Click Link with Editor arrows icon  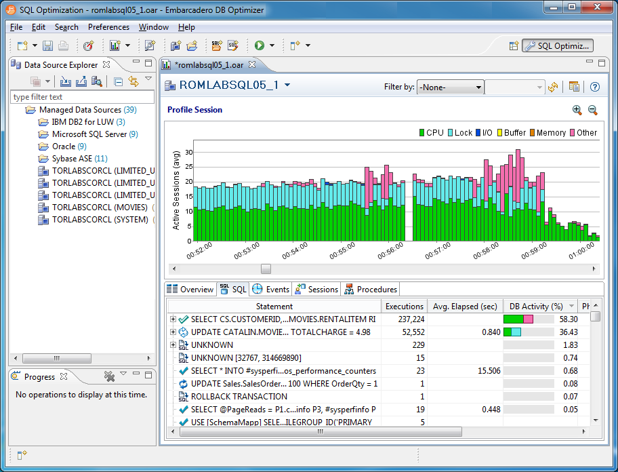[133, 81]
